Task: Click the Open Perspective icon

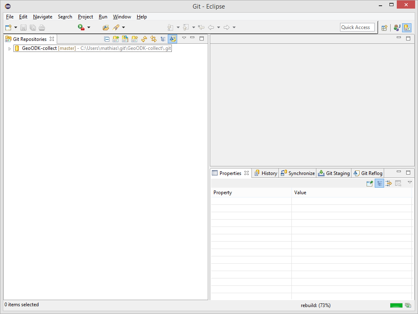Action: [384, 27]
